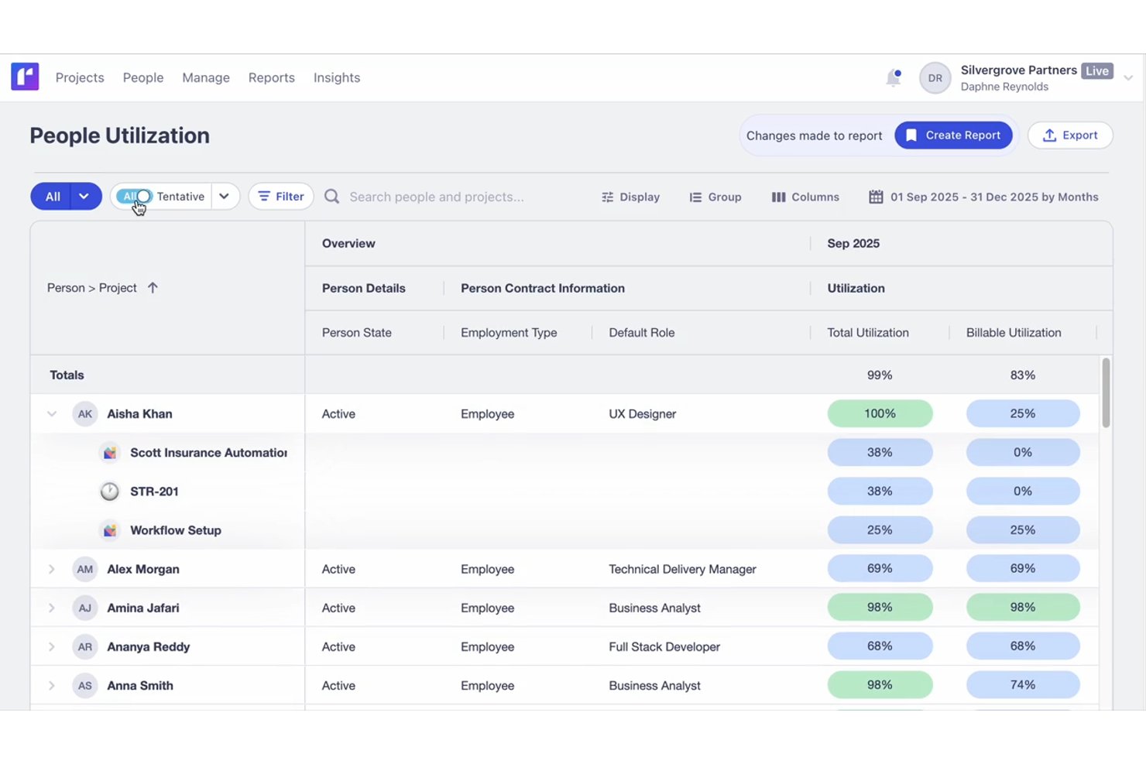Click the Totals 99% value
Viewport: 1146px width, 764px height.
880,375
